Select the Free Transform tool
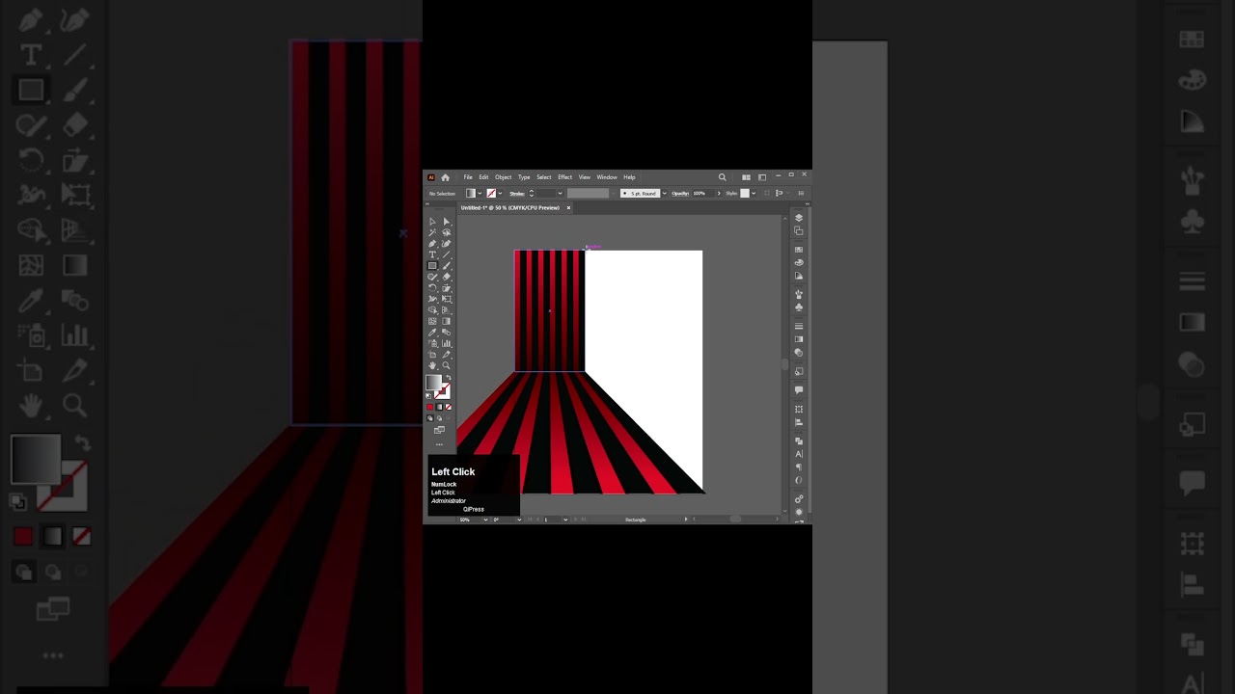1235x694 pixels. click(x=447, y=299)
